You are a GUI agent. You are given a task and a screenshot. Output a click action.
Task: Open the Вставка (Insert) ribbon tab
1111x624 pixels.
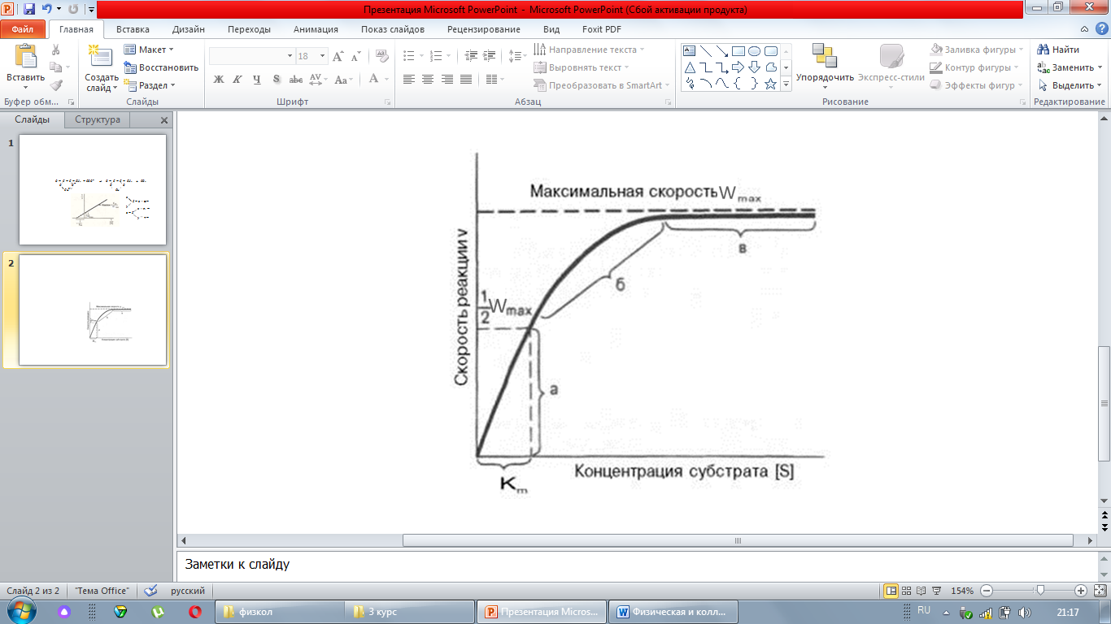point(133,29)
